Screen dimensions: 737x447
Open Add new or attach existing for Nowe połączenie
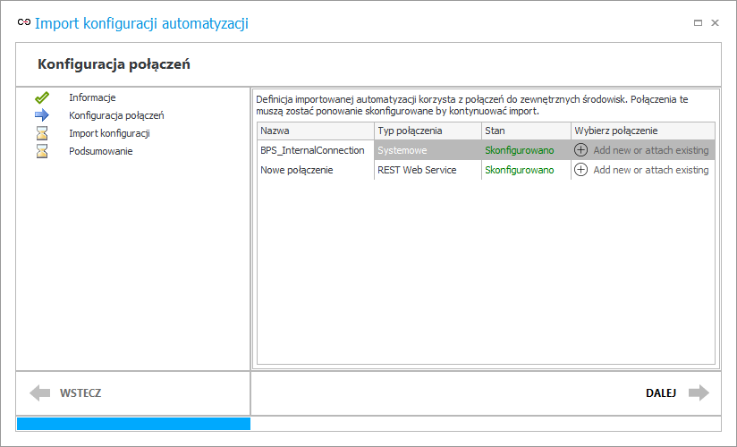coord(651,170)
